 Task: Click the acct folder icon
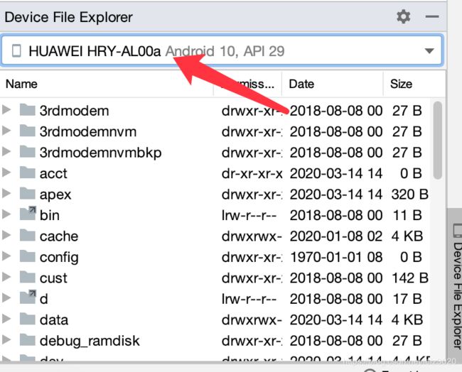click(x=28, y=173)
